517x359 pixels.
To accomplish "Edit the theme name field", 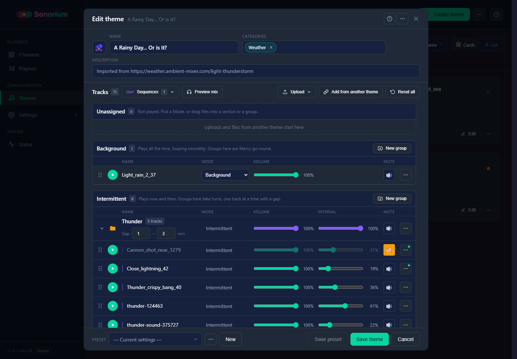I will [174, 47].
